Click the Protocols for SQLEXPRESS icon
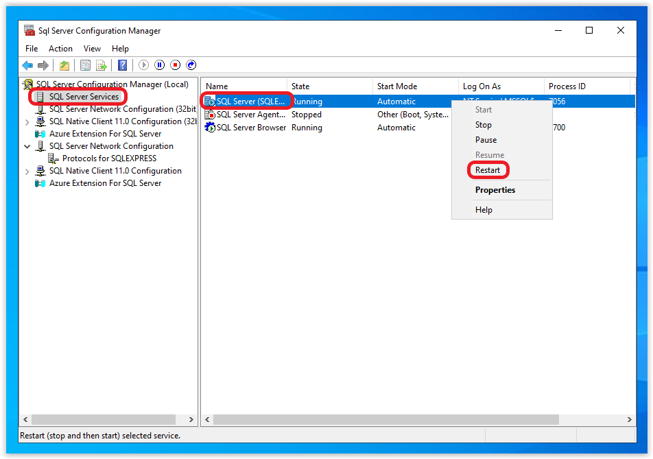Screen dimensions: 653x459 (x=54, y=158)
